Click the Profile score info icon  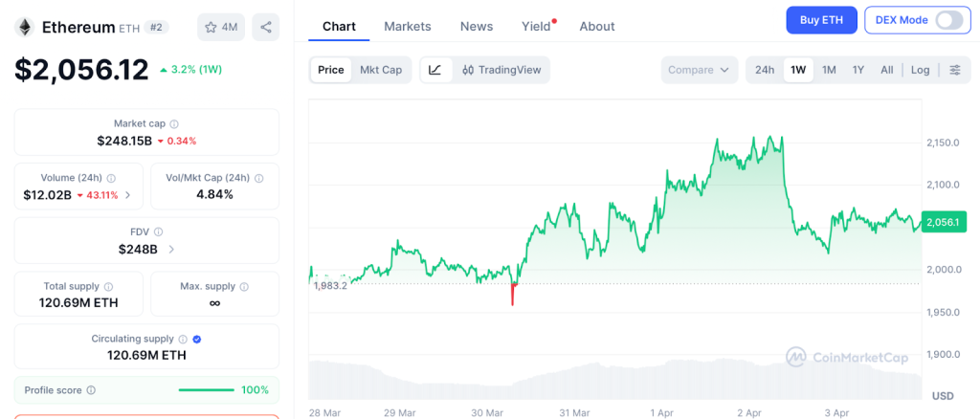coord(91,390)
